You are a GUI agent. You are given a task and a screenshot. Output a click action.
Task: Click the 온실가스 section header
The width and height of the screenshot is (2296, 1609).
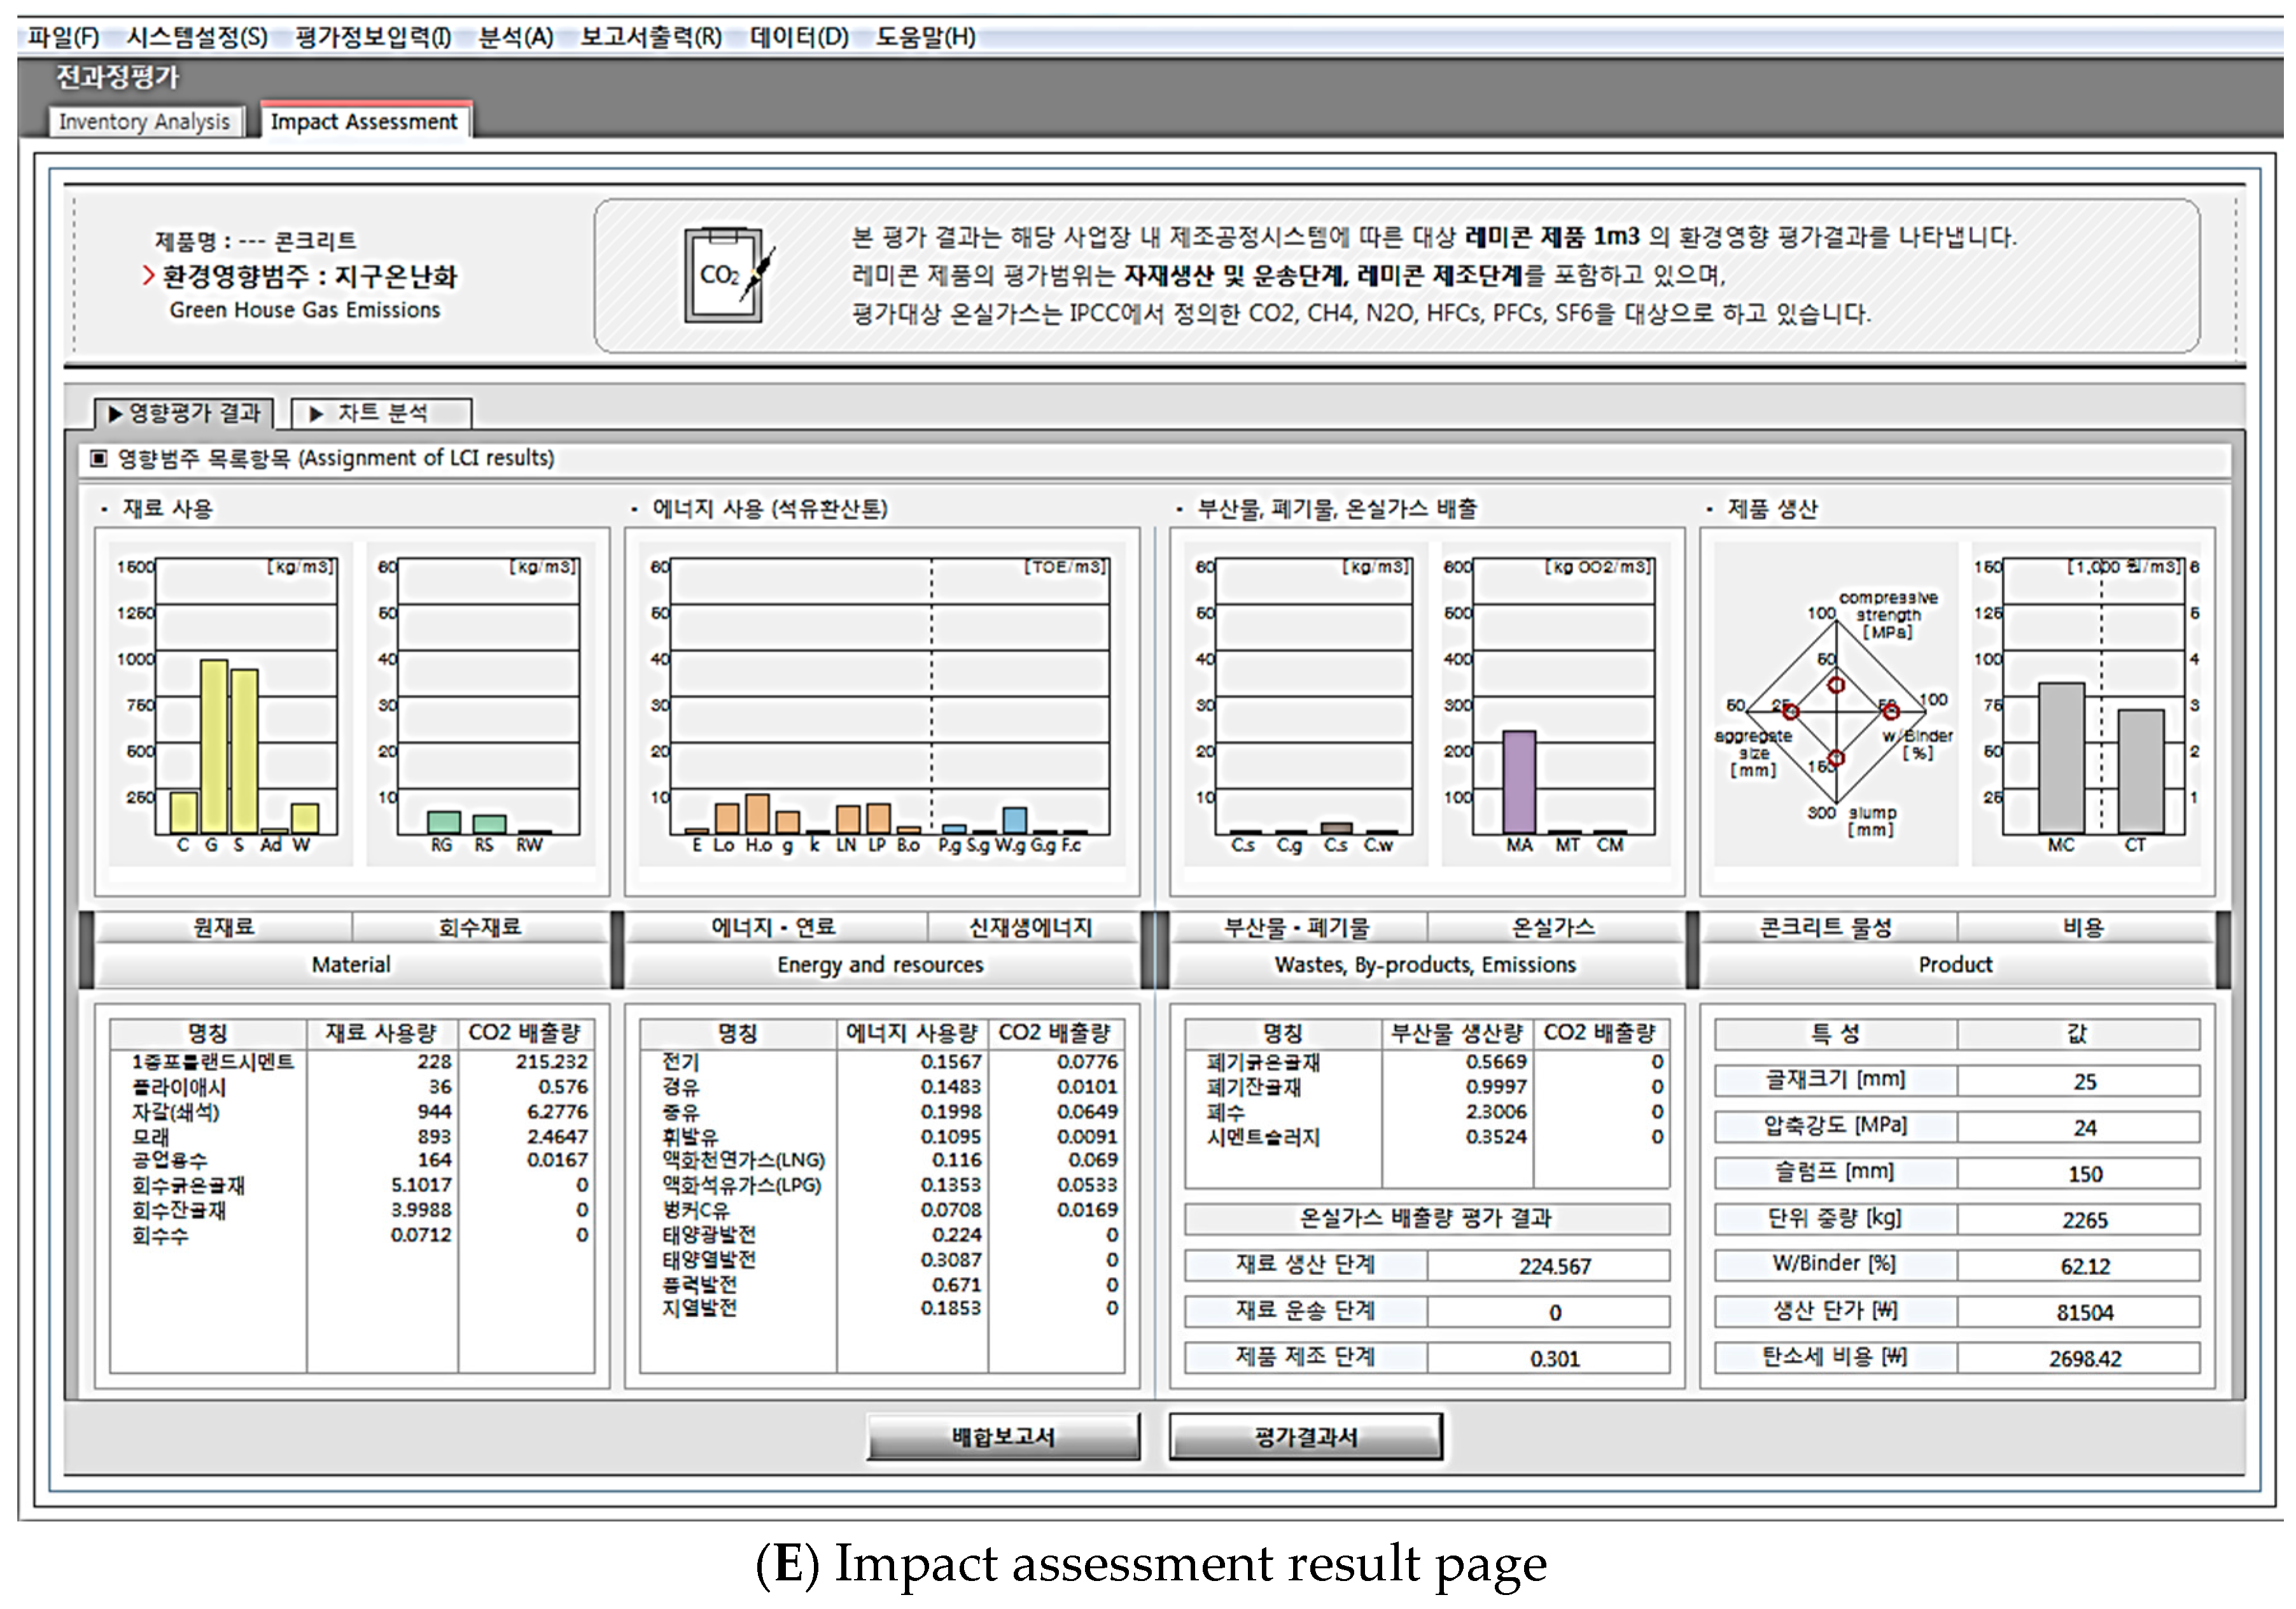1553,927
